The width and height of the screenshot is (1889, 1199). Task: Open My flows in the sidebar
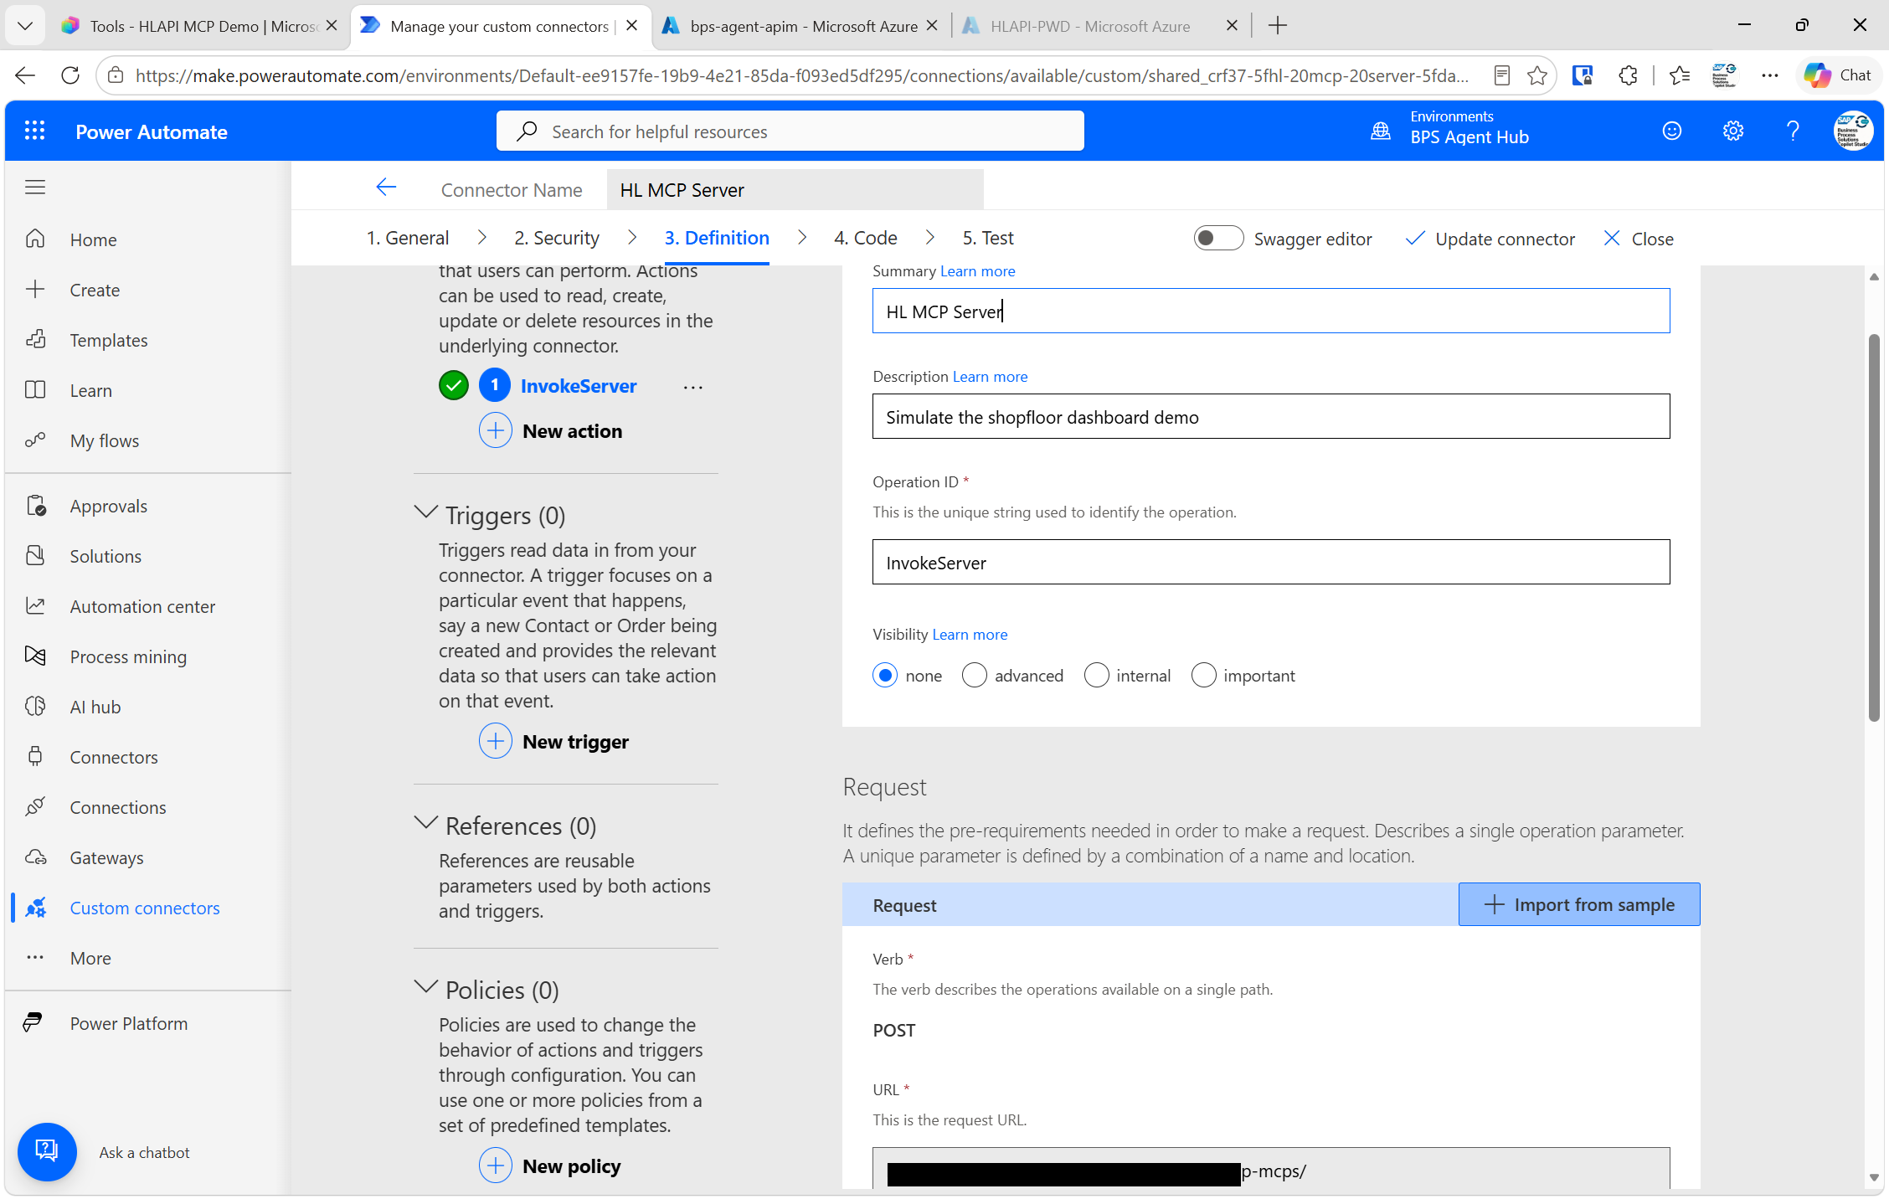click(105, 440)
